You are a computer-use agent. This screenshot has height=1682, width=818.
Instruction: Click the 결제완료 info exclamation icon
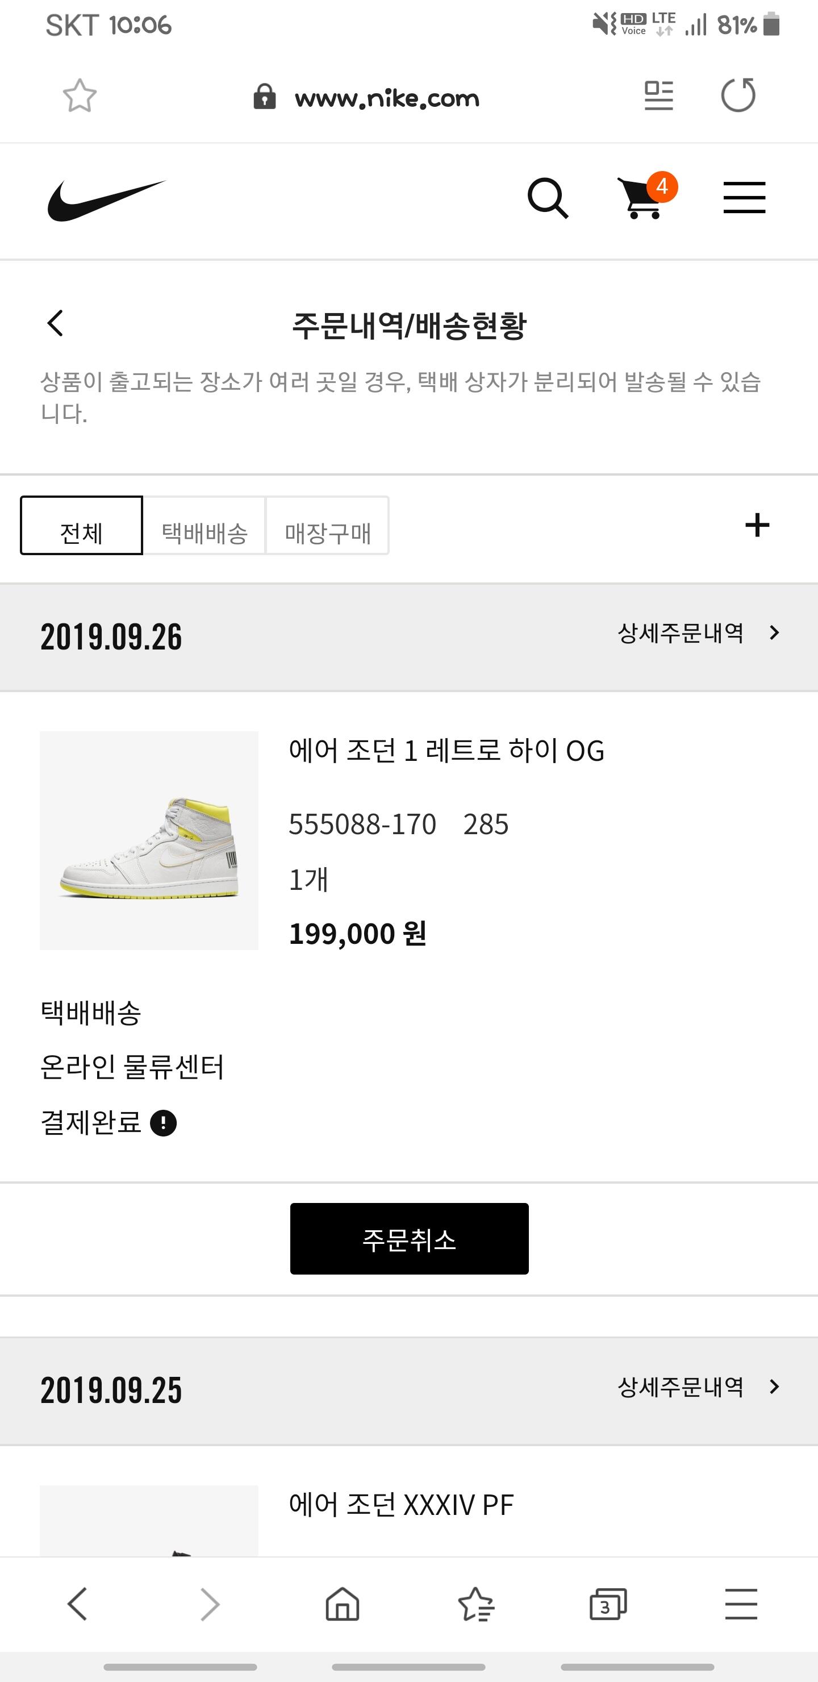(x=163, y=1123)
